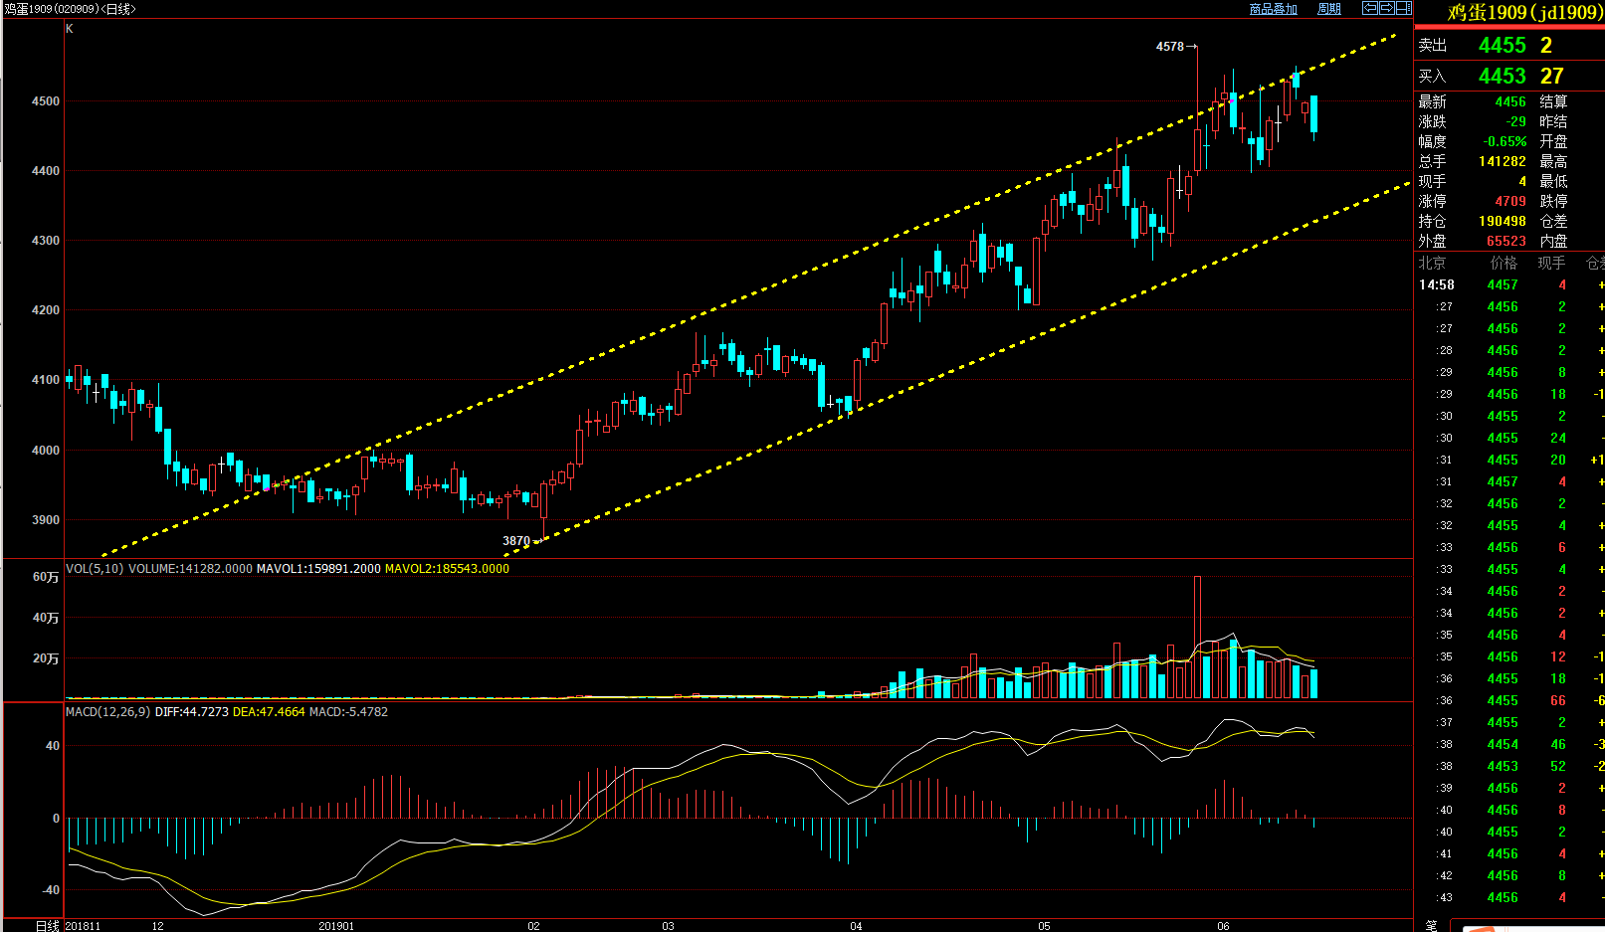Toggle the side panel layout icon
Screen dimensions: 1605x932
click(1403, 8)
